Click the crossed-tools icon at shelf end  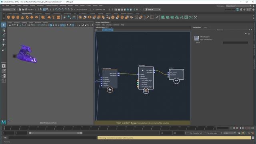point(196,17)
